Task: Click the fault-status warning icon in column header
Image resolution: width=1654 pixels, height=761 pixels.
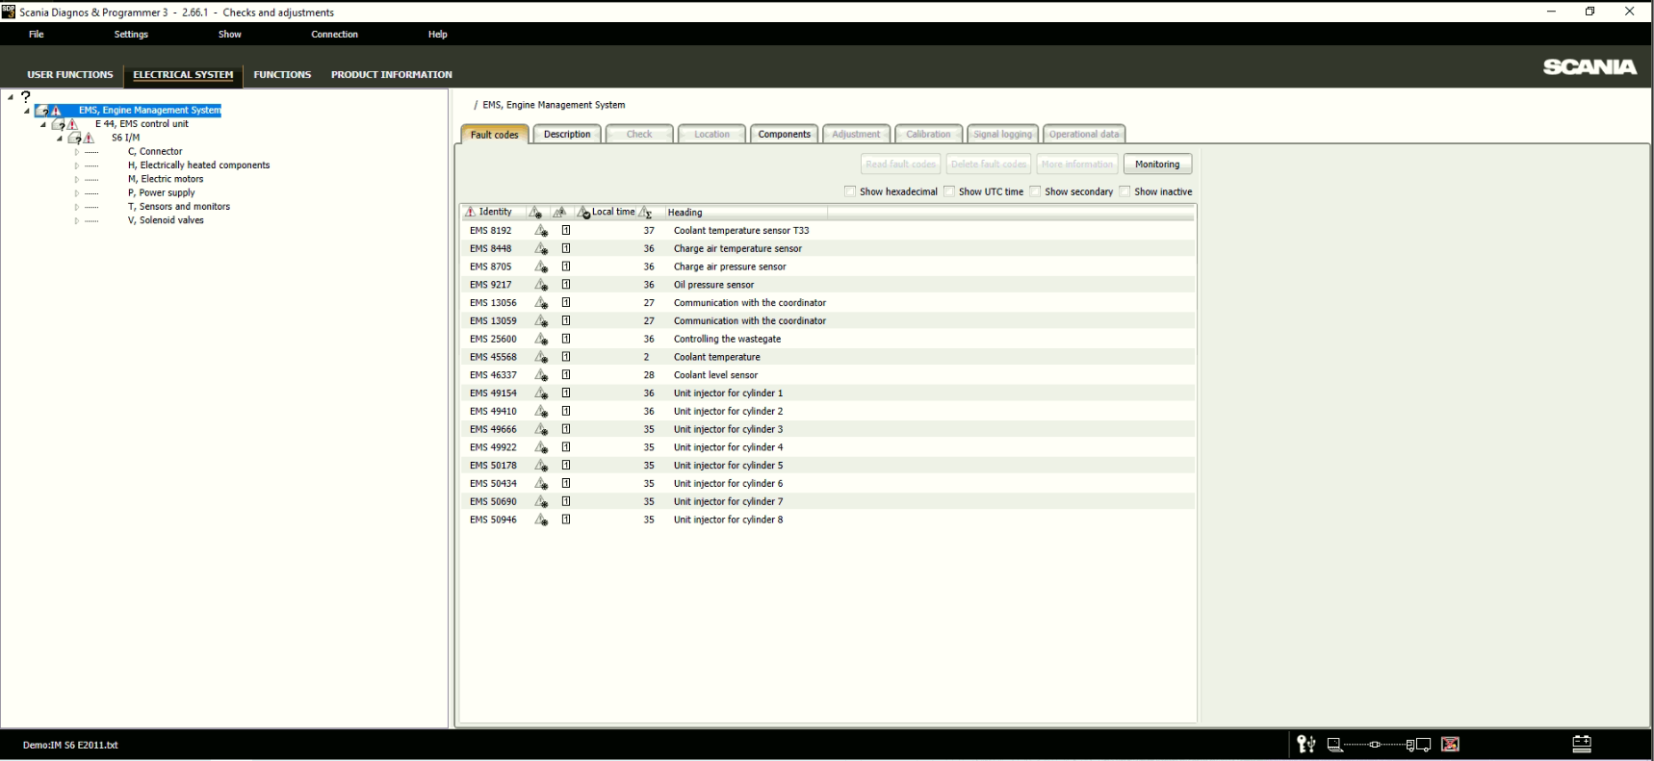Action: [535, 213]
